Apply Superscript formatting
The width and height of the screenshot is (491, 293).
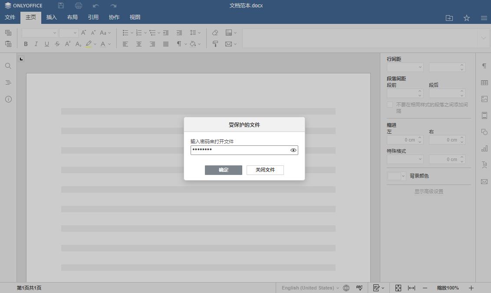pyautogui.click(x=68, y=44)
